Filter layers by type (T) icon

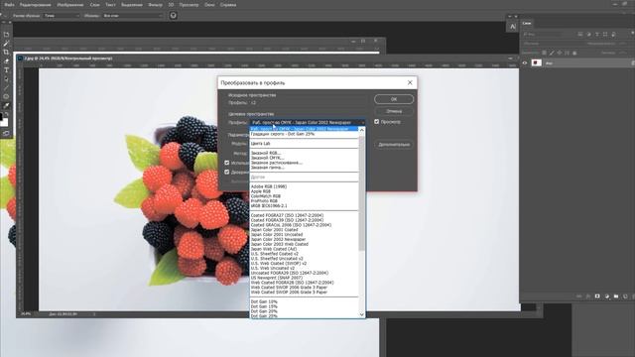pos(597,35)
